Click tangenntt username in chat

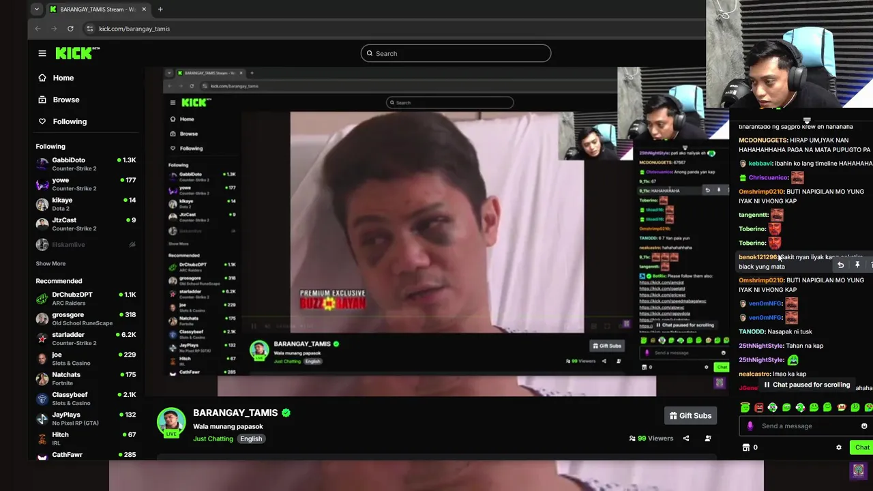point(754,215)
